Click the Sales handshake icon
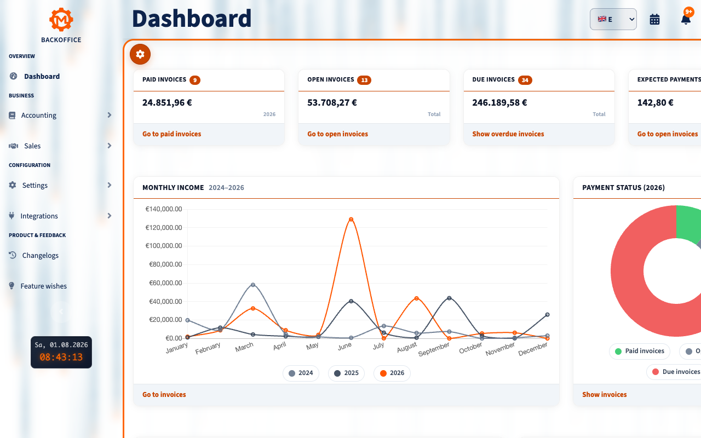This screenshot has width=701, height=438. (14, 146)
